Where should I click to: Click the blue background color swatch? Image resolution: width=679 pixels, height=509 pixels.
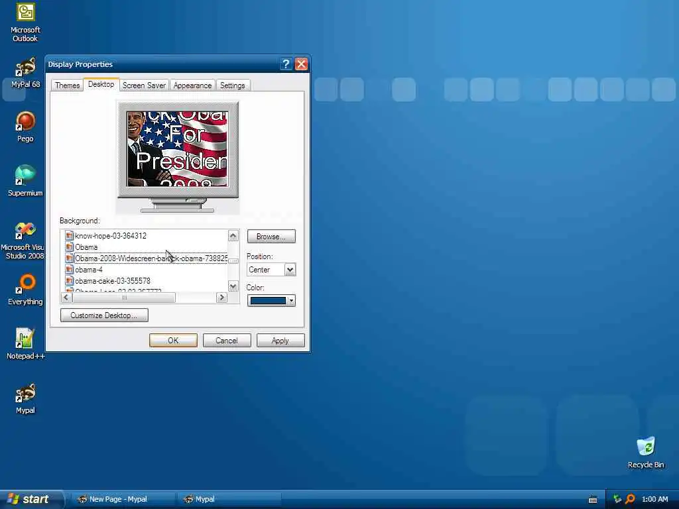coord(268,300)
